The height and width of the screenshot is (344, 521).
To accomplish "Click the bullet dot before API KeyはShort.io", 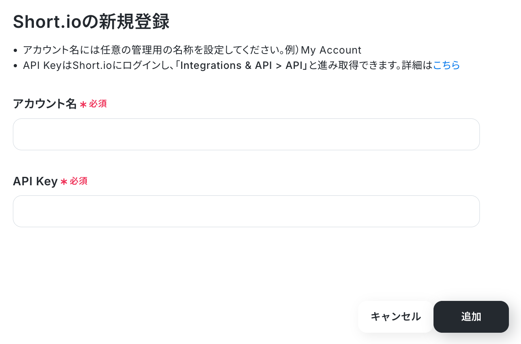I will coord(15,66).
